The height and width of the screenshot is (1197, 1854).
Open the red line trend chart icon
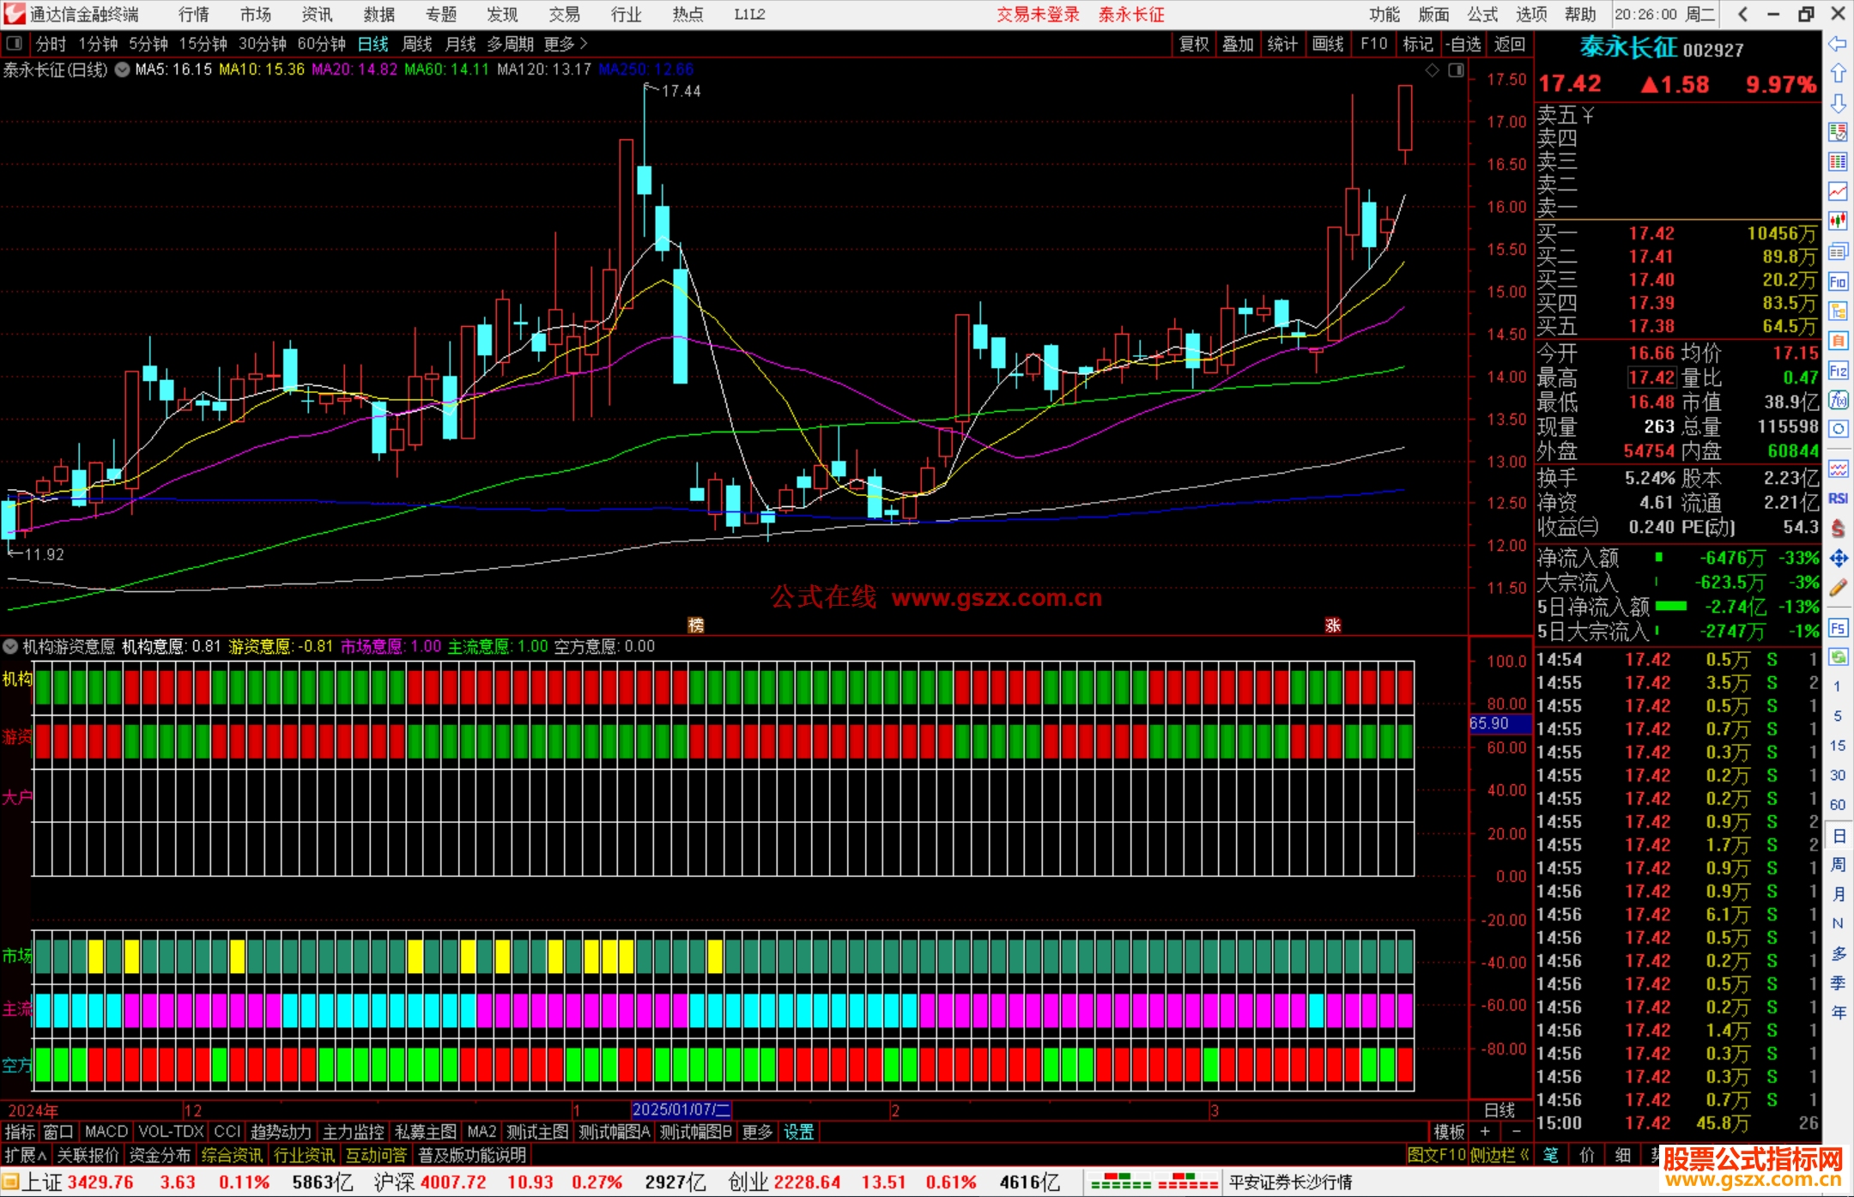pos(1838,191)
